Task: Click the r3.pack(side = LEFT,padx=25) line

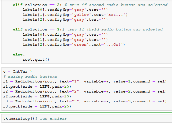Action: (x=37, y=106)
